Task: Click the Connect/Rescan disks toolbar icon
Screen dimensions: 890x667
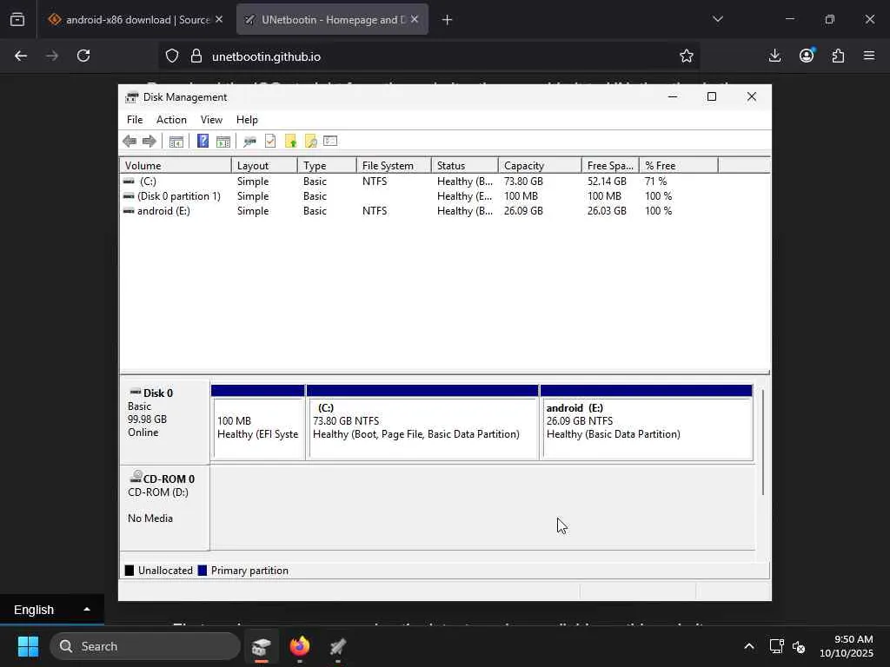Action: click(249, 142)
